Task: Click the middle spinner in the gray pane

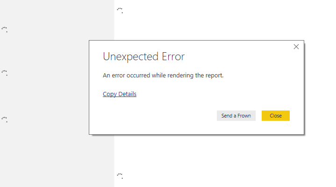Action: tap(5, 73)
